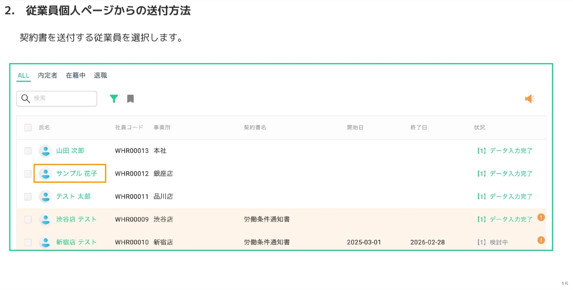Click employee code WHR00010
This screenshot has height=290, width=573.
tap(132, 242)
